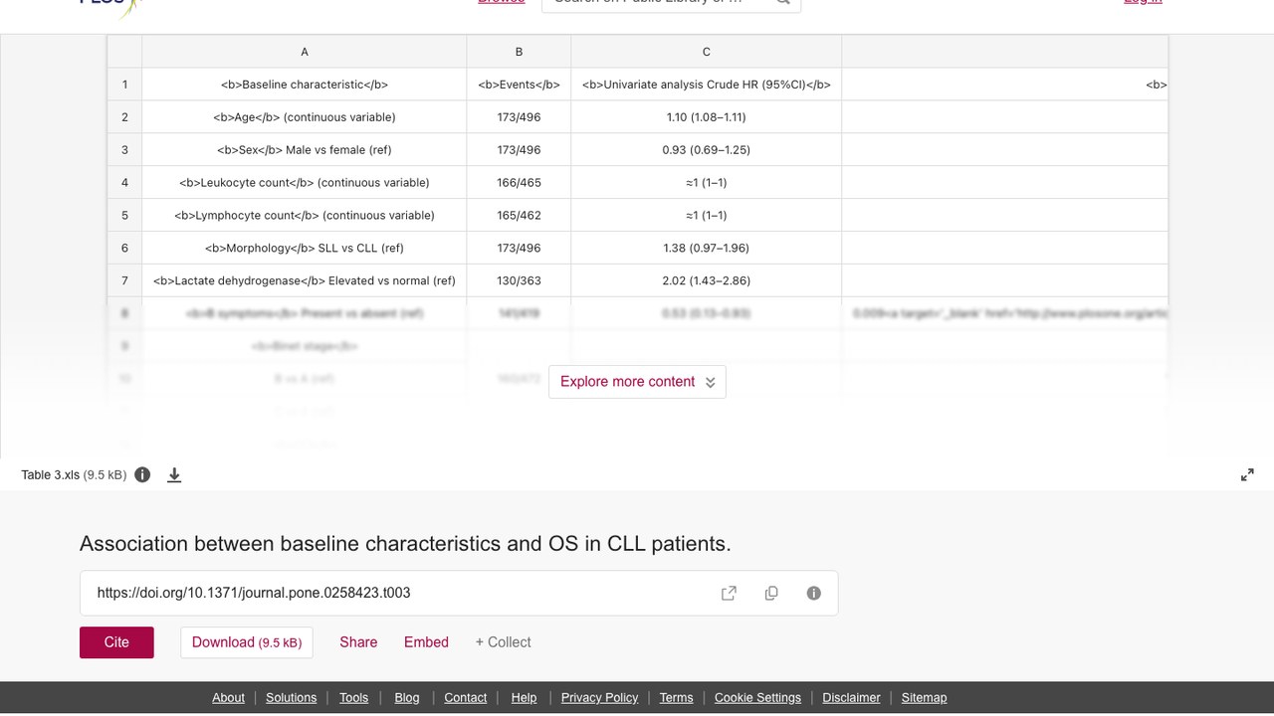Follow the About link in the footer
Viewport: 1274px width, 716px height.
(x=228, y=698)
